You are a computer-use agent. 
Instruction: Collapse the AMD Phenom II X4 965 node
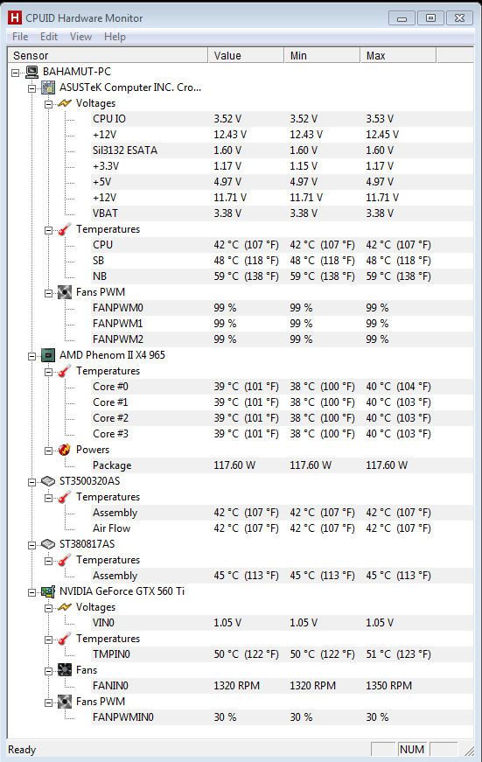tap(32, 356)
